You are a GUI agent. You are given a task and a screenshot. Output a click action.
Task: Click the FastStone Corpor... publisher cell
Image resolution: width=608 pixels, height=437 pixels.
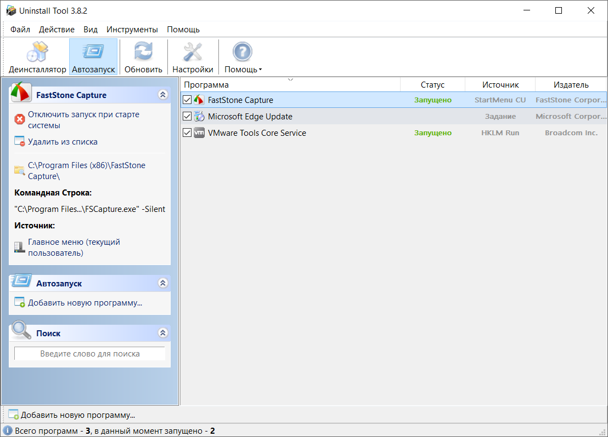click(571, 100)
